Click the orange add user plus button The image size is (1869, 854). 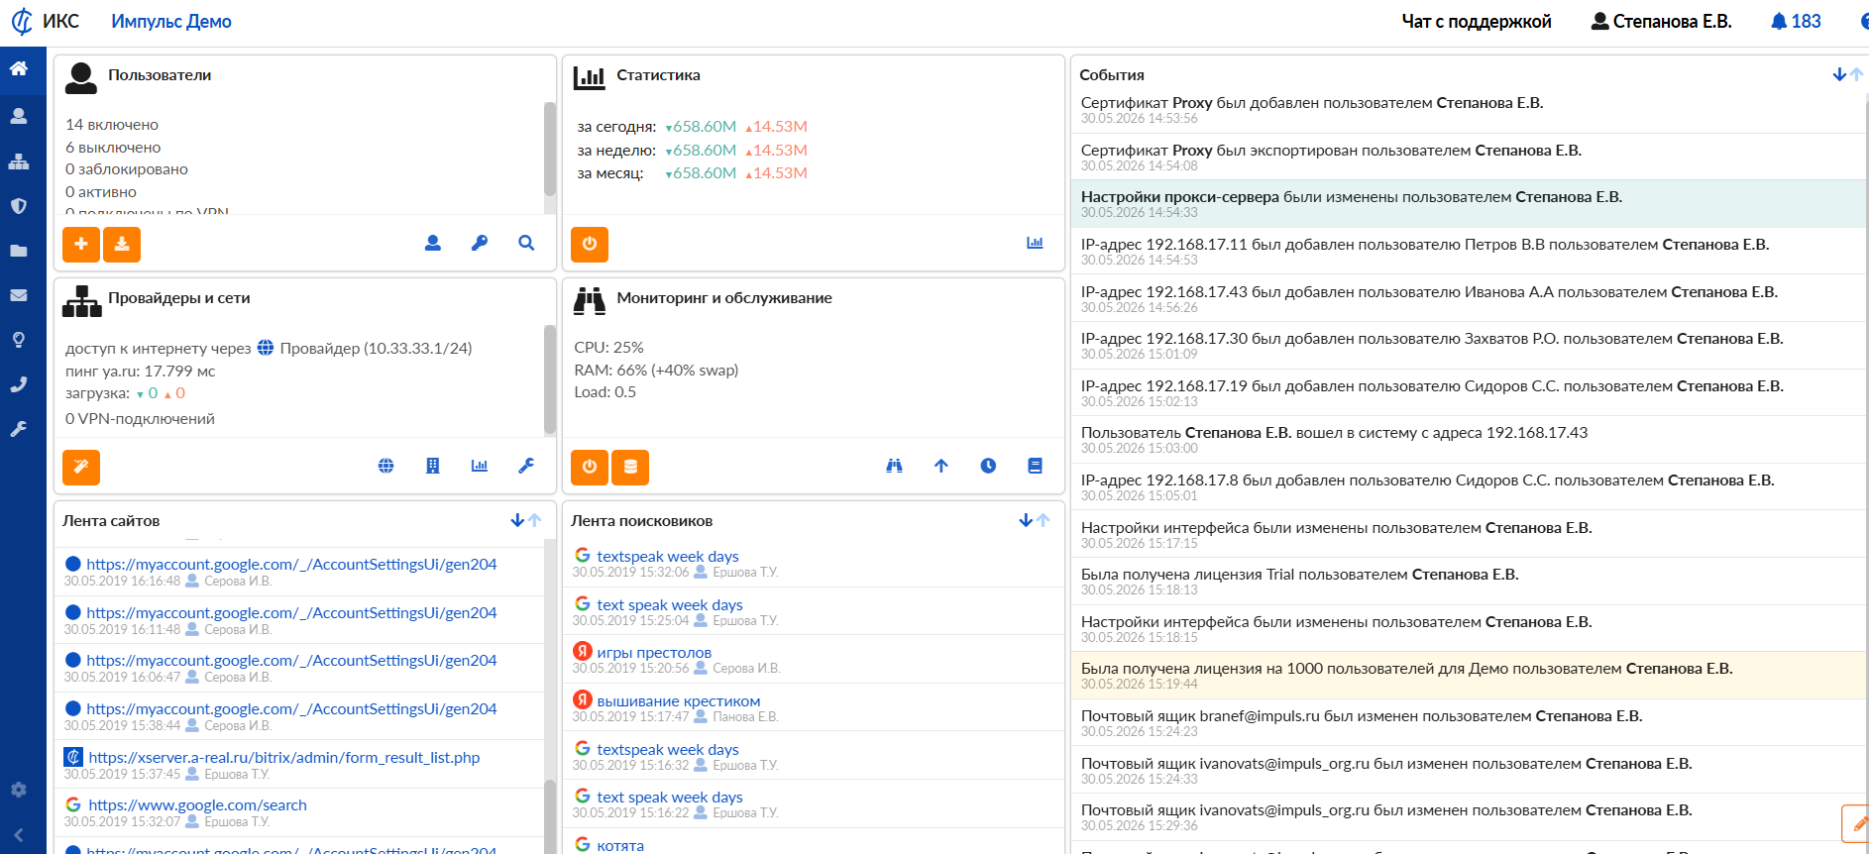tap(81, 244)
